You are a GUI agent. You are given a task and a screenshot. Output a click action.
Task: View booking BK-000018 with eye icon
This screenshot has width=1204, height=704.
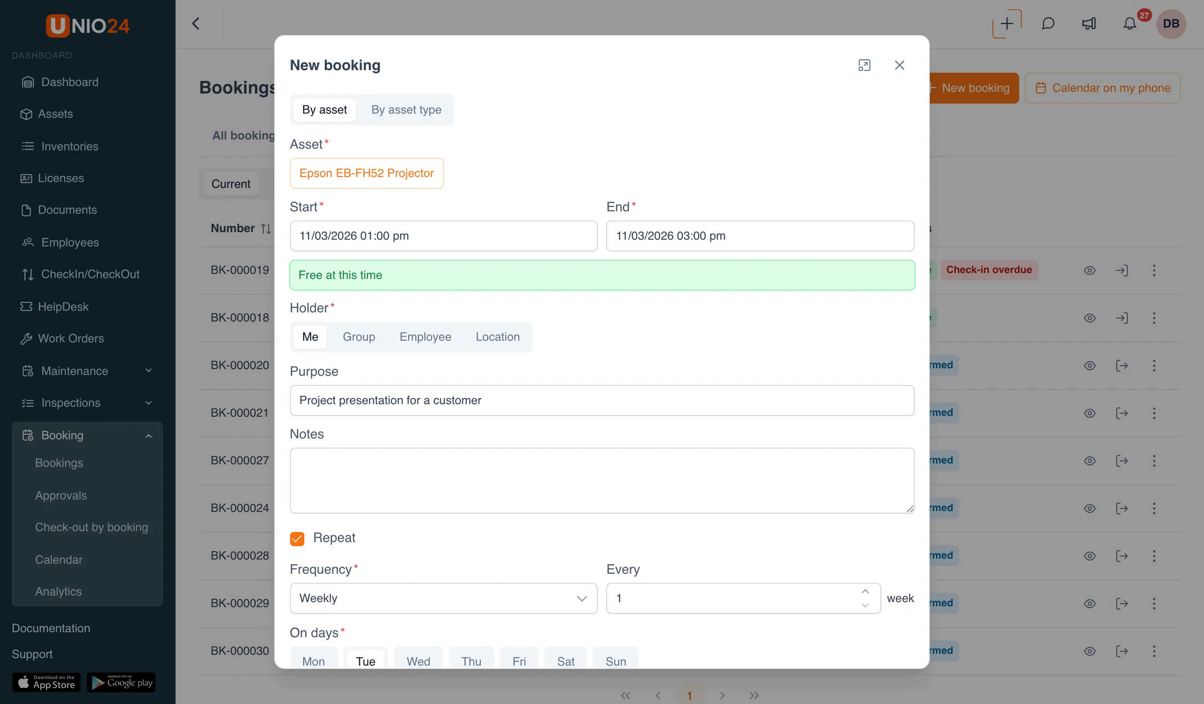tap(1089, 318)
